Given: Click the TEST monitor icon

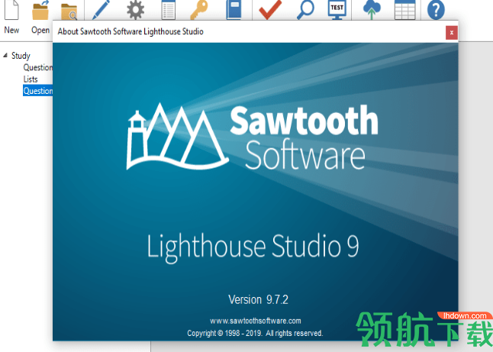Looking at the screenshot, I should pos(337,10).
